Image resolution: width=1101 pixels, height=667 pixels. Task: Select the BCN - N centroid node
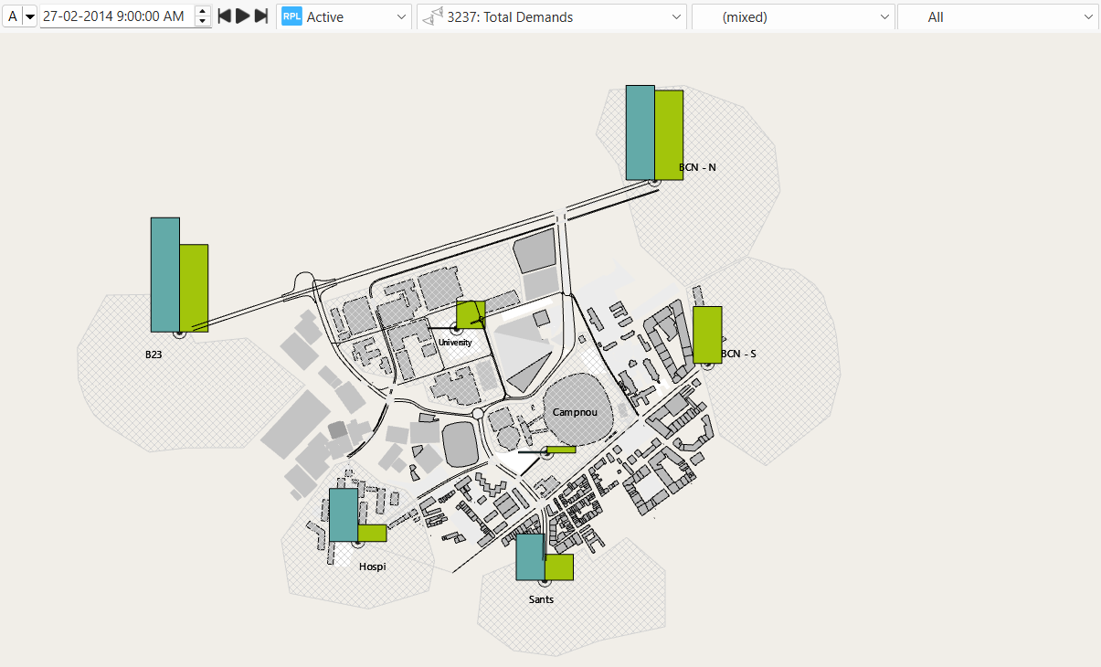(x=654, y=182)
